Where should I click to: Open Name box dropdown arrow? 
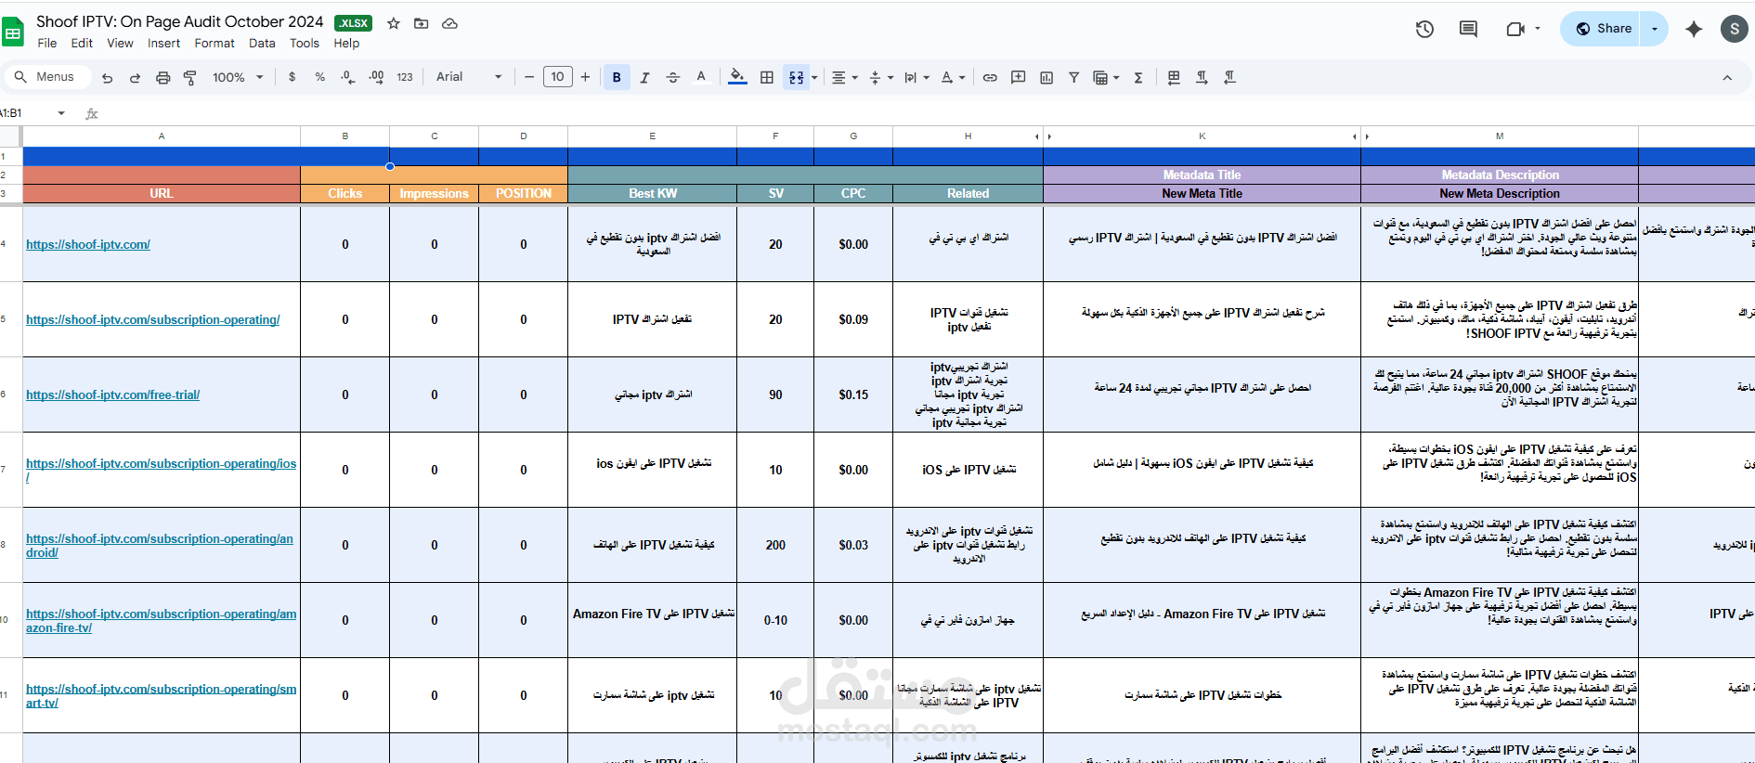coord(61,113)
